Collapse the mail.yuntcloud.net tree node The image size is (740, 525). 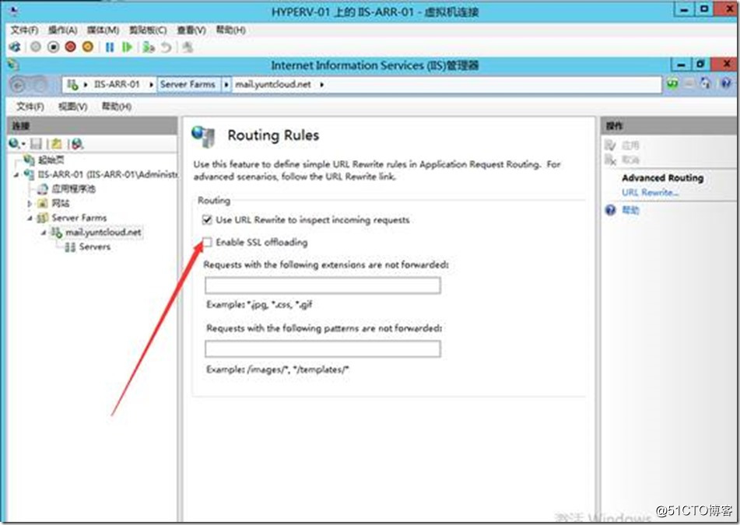point(44,233)
